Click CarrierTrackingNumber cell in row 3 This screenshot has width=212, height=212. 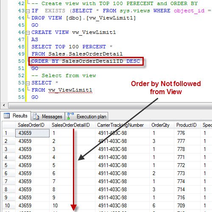pyautogui.click(x=122, y=149)
